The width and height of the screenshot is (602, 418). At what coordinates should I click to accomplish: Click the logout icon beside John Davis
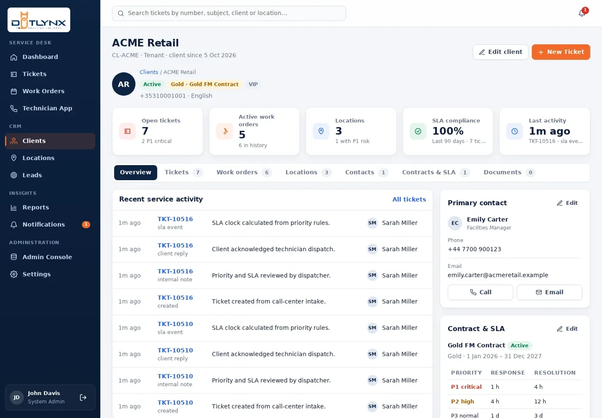point(83,398)
